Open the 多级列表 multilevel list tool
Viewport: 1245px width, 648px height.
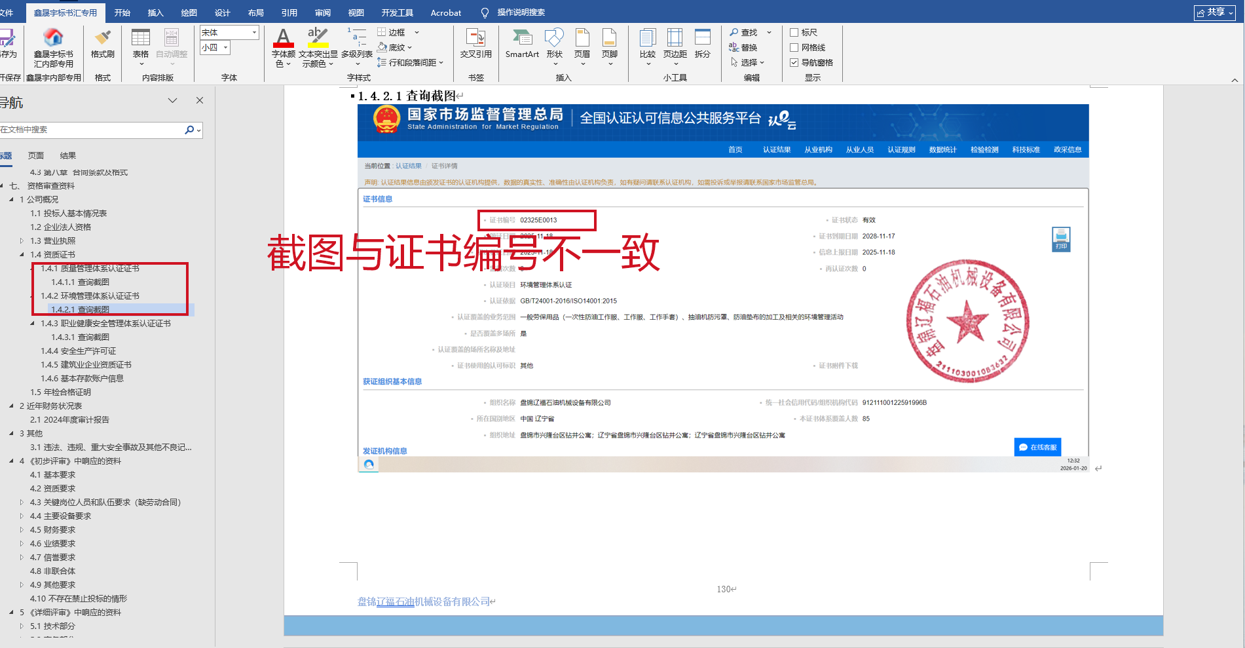point(357,47)
